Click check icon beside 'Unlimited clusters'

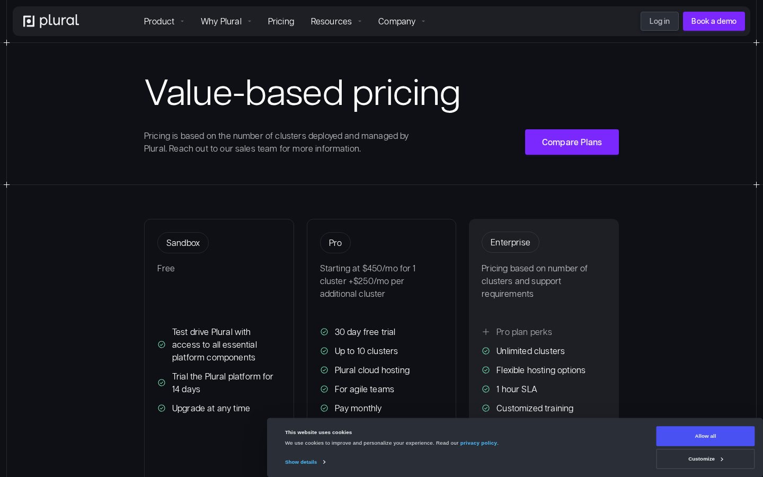[486, 351]
